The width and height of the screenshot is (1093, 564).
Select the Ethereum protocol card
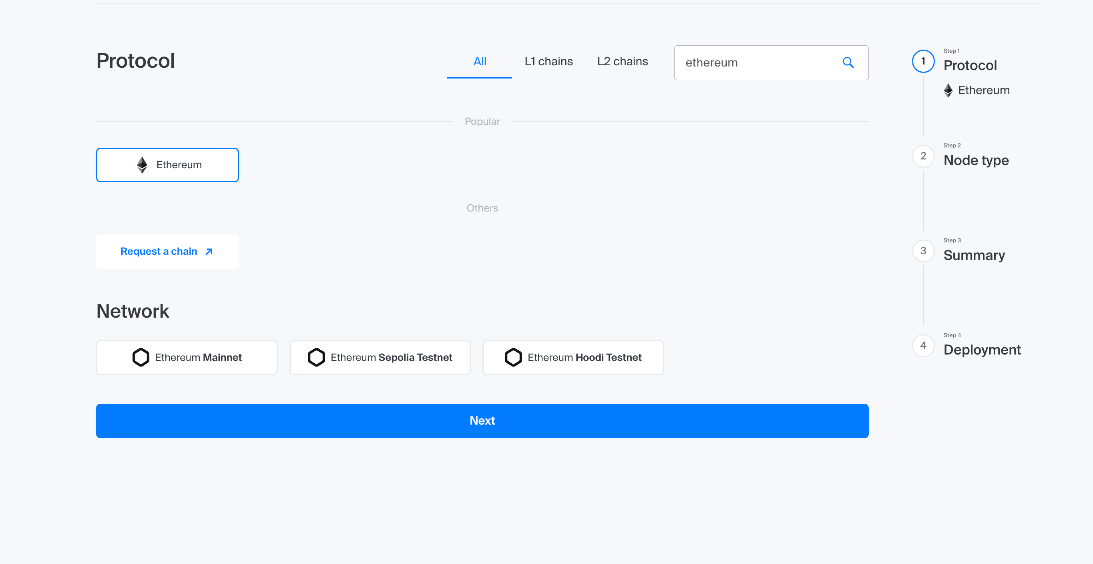pyautogui.click(x=168, y=165)
